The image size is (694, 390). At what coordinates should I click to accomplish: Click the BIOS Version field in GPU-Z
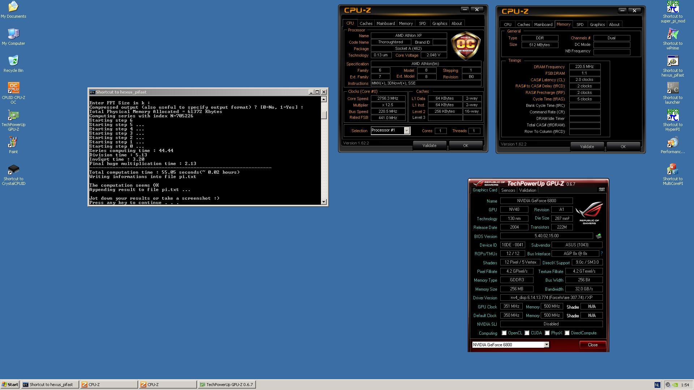coord(547,236)
